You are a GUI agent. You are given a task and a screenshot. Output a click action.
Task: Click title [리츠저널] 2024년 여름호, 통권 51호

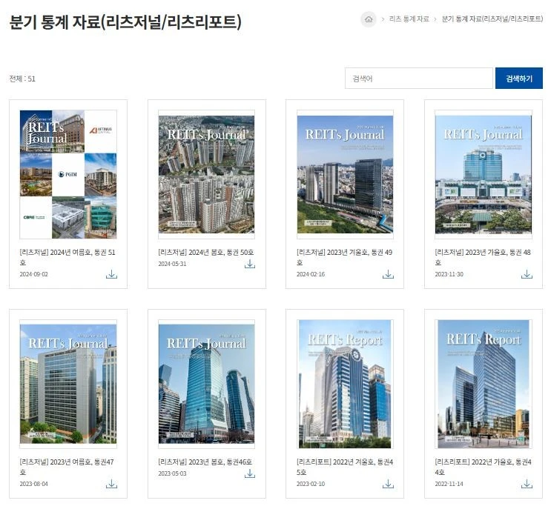click(67, 257)
